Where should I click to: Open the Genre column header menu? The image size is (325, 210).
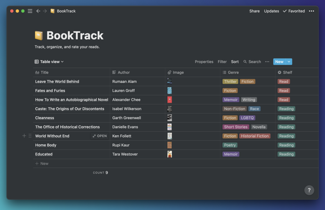[x=248, y=72]
